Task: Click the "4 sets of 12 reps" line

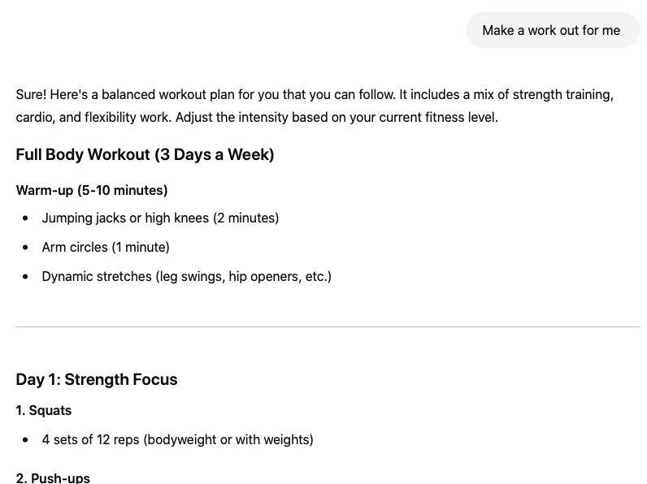Action: [x=177, y=439]
